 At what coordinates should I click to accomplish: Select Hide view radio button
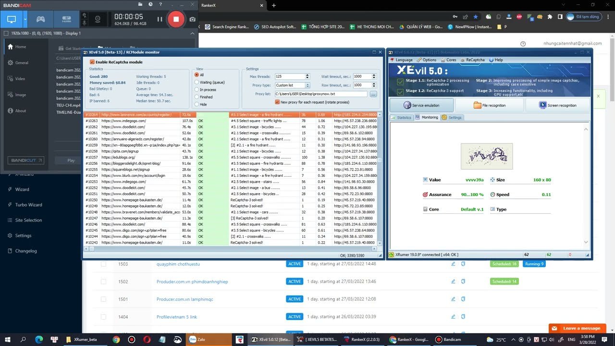tap(197, 104)
